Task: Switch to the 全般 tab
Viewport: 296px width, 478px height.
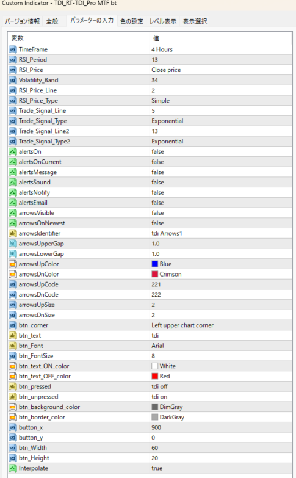Action: [52, 21]
